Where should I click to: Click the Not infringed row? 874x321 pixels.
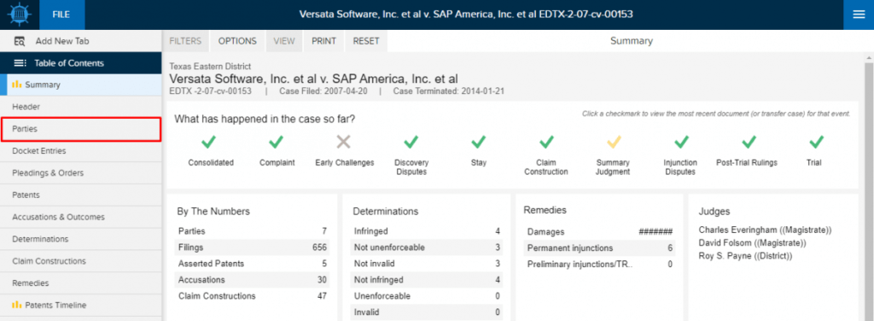coord(427,279)
